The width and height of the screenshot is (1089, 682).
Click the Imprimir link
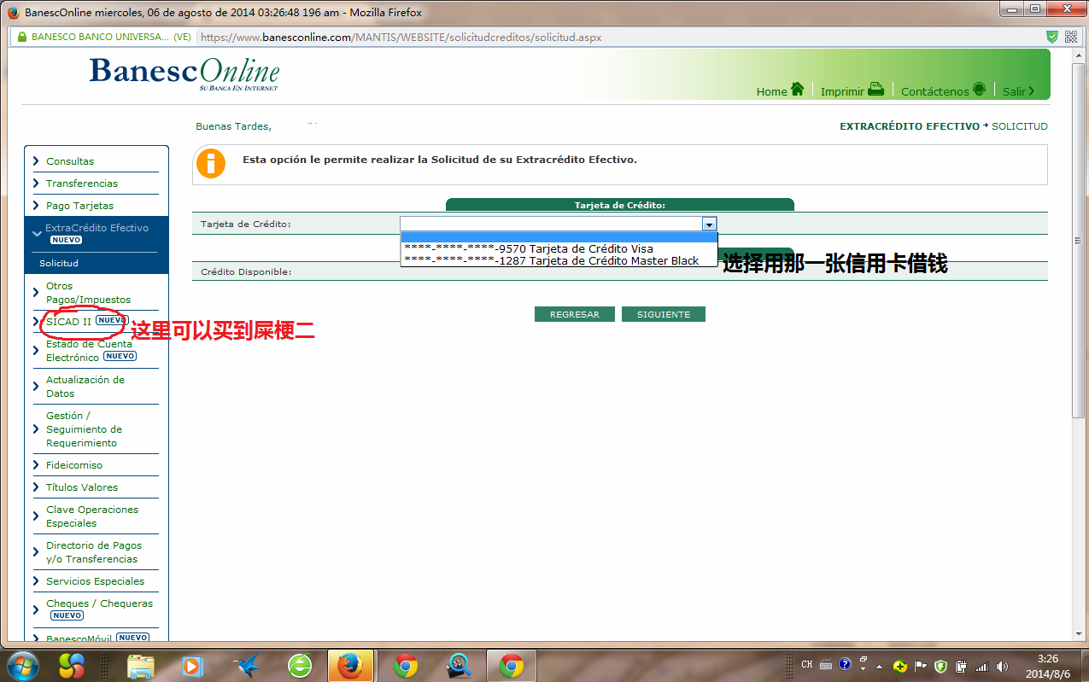click(x=843, y=91)
